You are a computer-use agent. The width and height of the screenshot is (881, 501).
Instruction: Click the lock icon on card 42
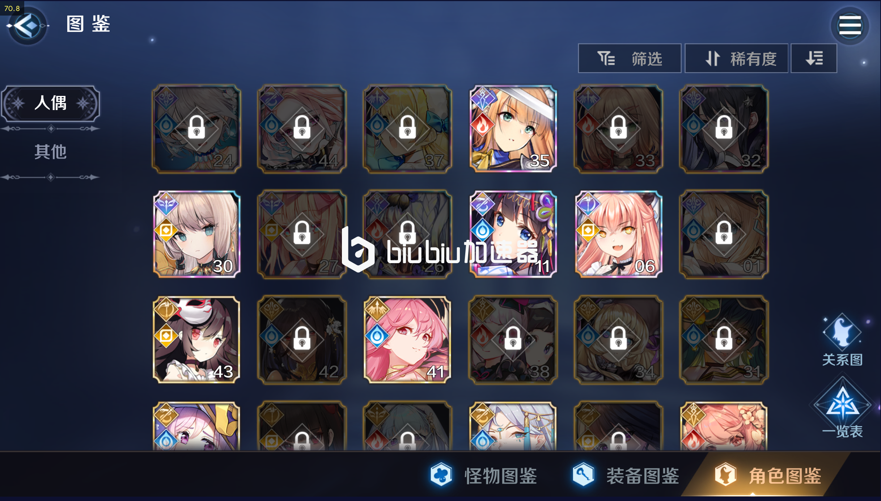click(x=302, y=338)
